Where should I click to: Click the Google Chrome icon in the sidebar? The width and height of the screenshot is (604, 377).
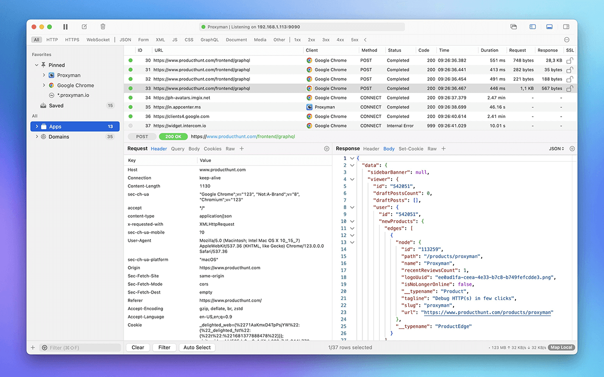pyautogui.click(x=51, y=85)
